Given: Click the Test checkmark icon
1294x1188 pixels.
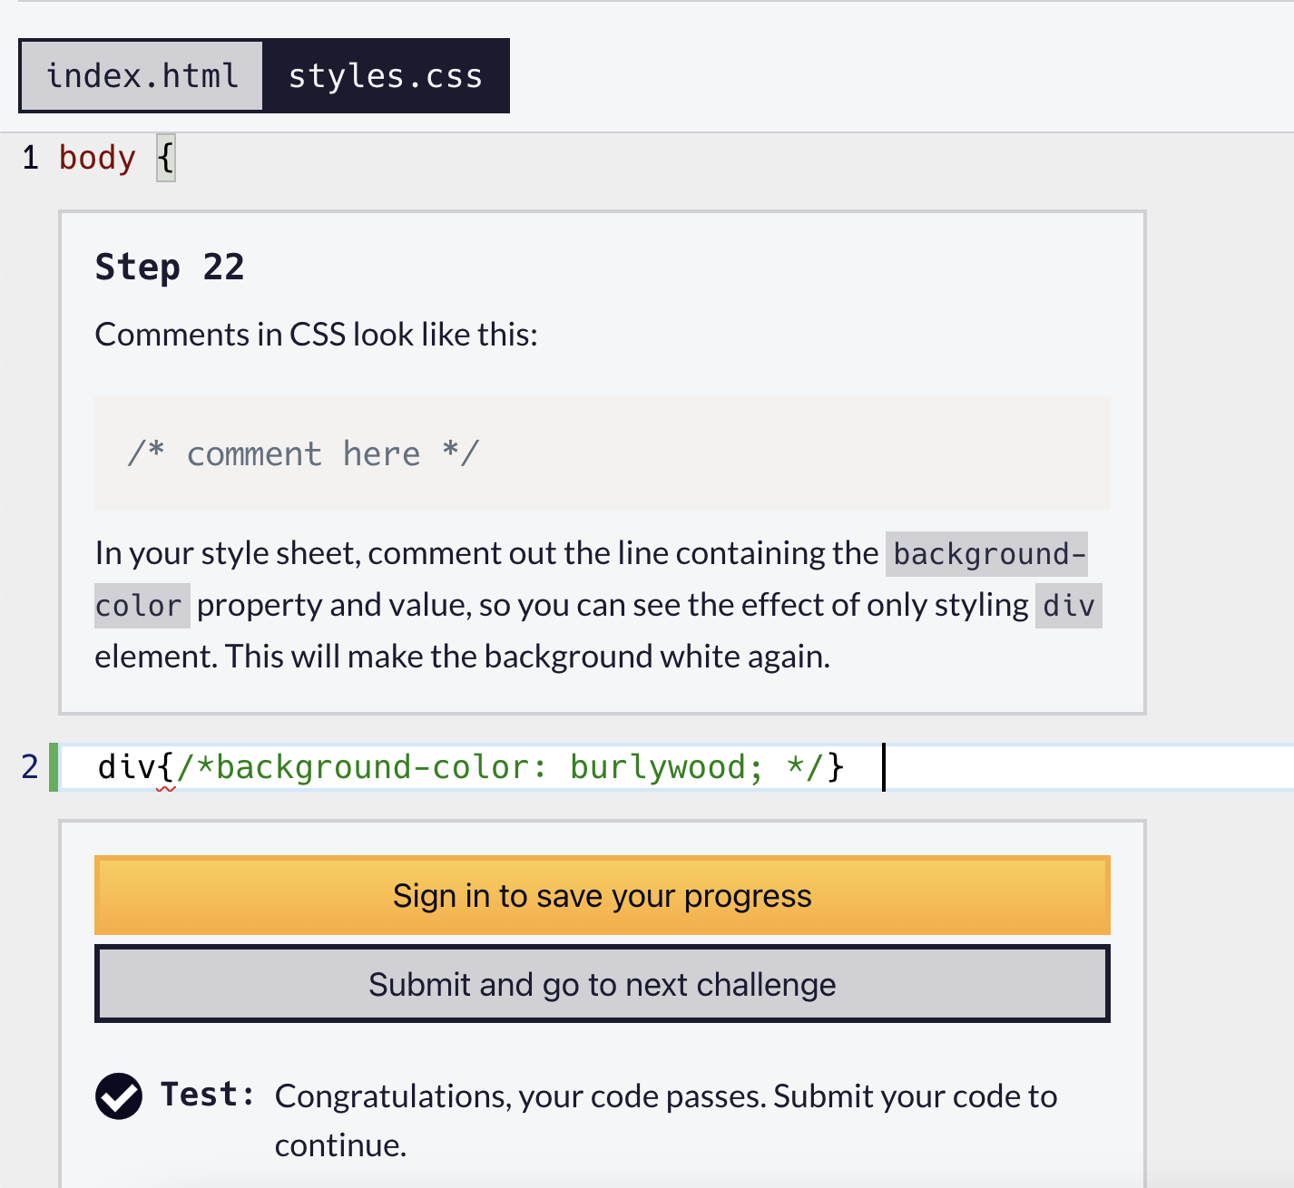Looking at the screenshot, I should [x=119, y=1096].
